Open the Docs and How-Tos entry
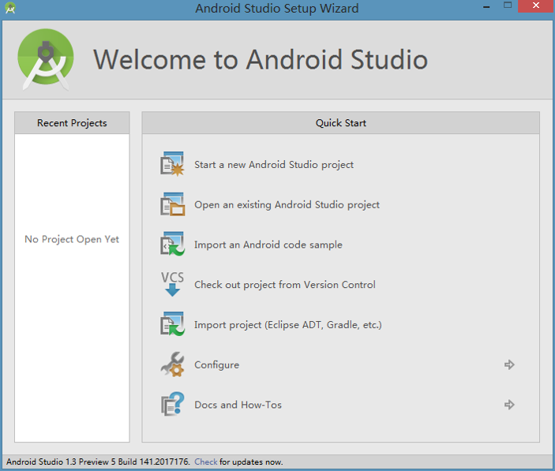 [238, 405]
